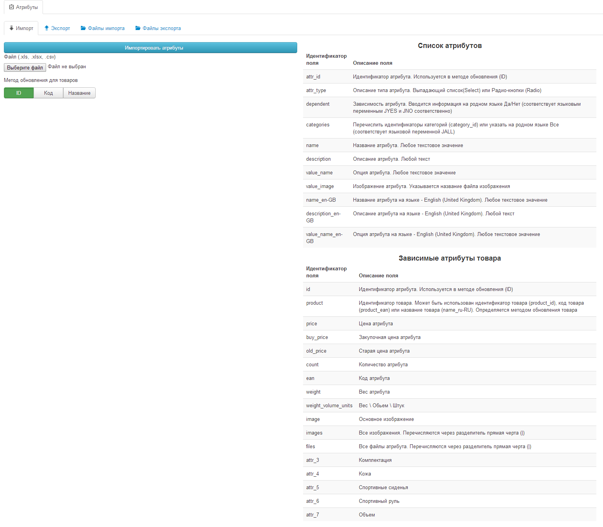Viewport: 603px width, 527px height.
Task: Click the Файлы импорта folder icon
Action: click(83, 28)
